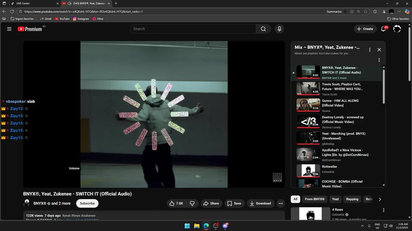
Task: Click Summarize in address bar
Action: point(334,12)
